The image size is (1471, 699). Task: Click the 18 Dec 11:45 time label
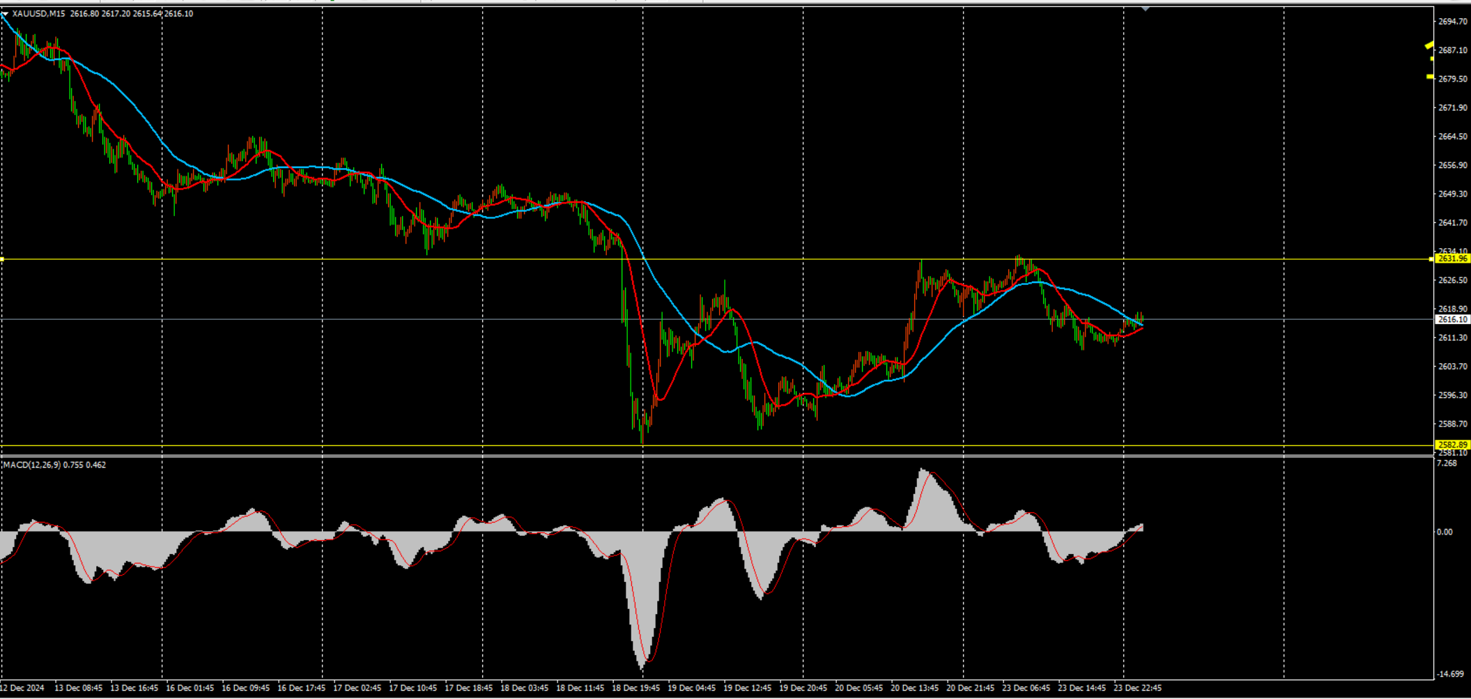[580, 688]
